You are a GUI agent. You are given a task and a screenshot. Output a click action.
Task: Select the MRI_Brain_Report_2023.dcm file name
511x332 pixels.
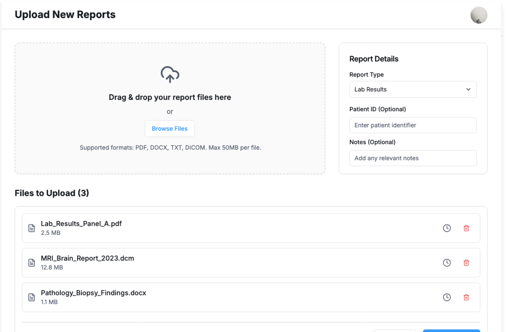point(87,258)
